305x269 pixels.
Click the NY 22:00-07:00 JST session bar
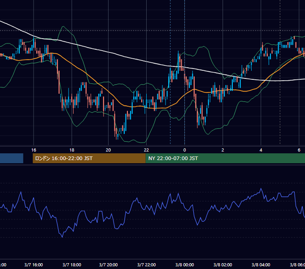[x=225, y=158]
